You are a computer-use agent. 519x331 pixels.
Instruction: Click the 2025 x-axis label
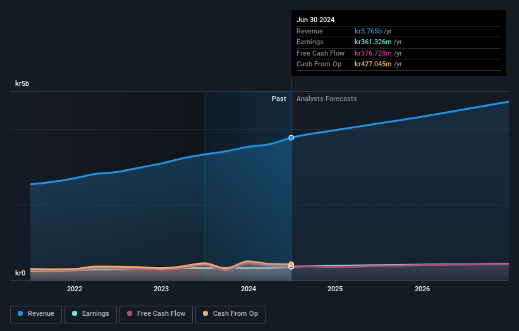pyautogui.click(x=335, y=289)
